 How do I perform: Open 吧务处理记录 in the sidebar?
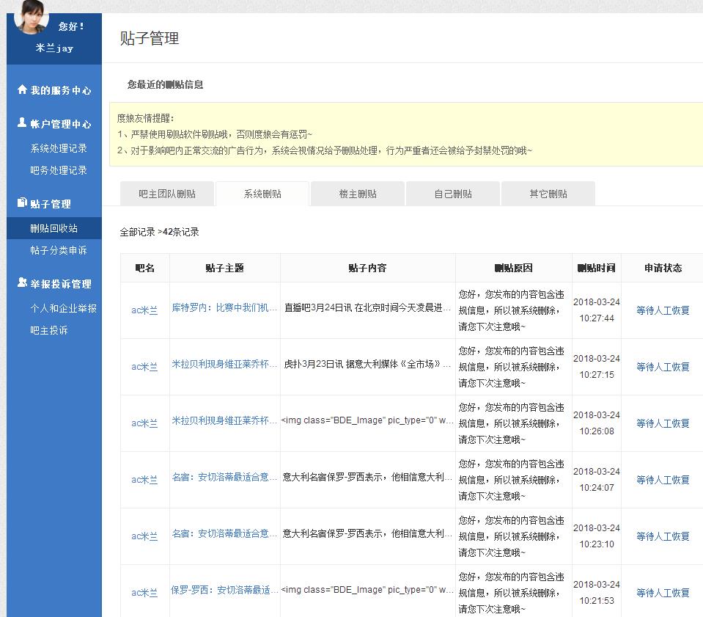pyautogui.click(x=59, y=170)
